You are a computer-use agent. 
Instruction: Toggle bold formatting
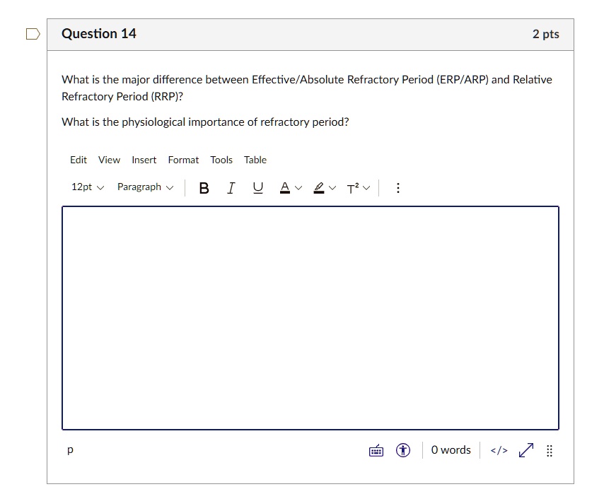pos(204,187)
